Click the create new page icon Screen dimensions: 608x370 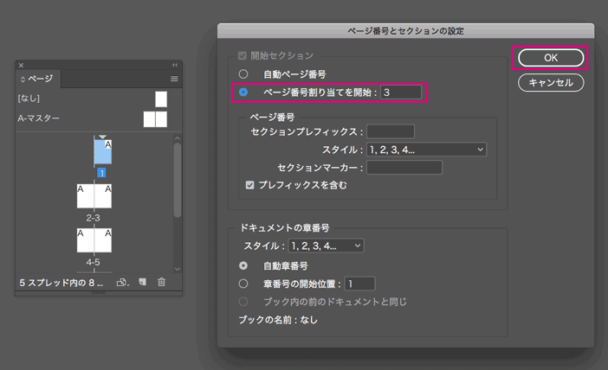[142, 282]
